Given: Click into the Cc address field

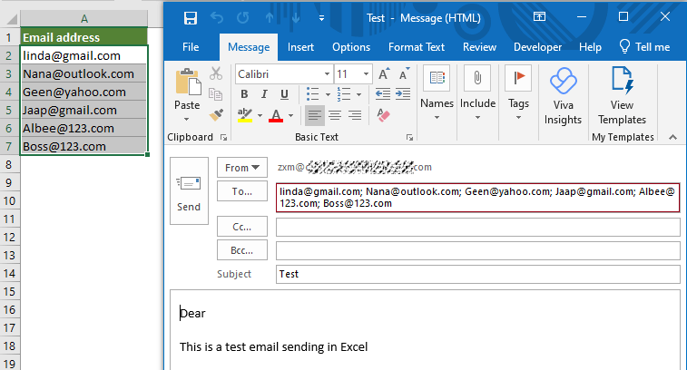Looking at the screenshot, I should click(478, 228).
